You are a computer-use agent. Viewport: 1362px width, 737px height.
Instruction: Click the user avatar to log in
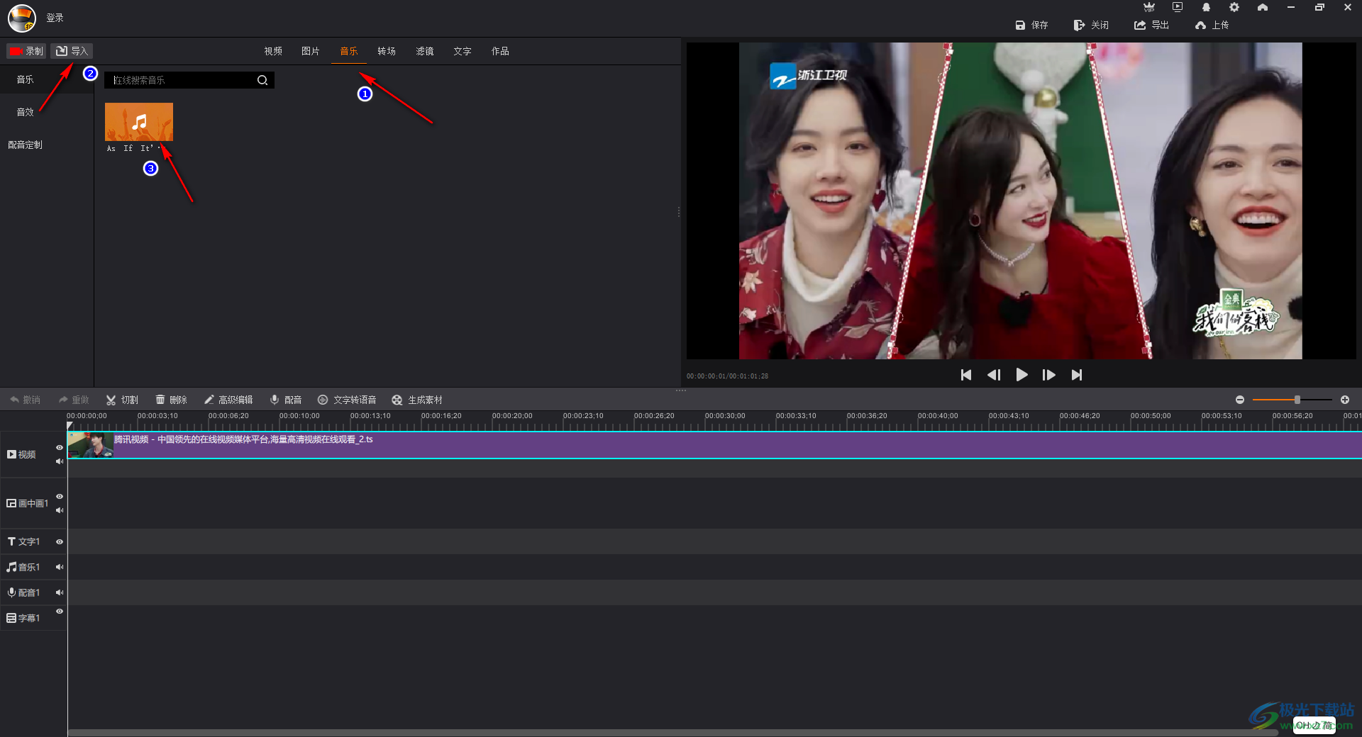tap(22, 18)
